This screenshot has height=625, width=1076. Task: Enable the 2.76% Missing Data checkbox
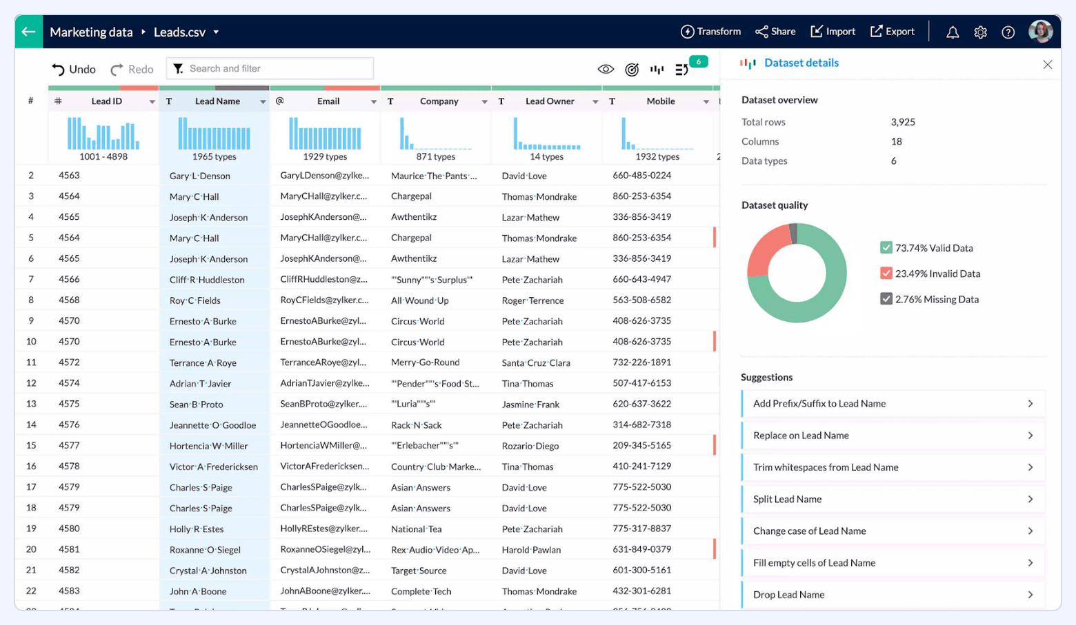coord(886,298)
